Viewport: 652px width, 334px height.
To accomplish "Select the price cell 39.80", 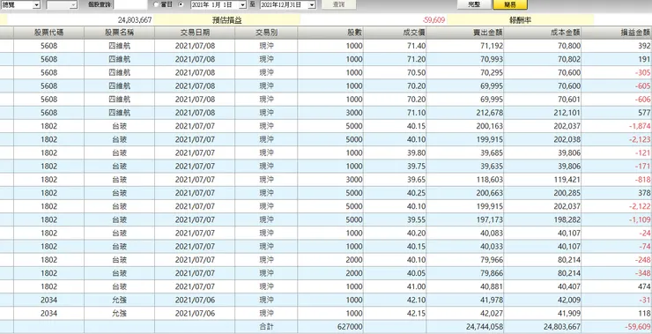I will pyautogui.click(x=395, y=152).
